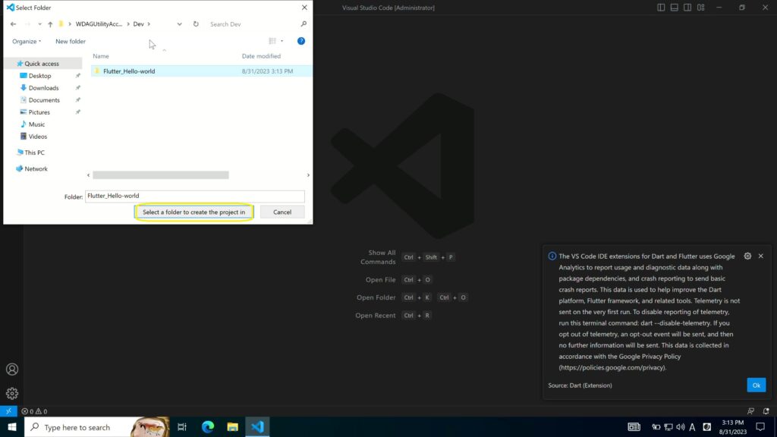Select the Flutter_Hello-world folder
The height and width of the screenshot is (437, 777).
click(201, 71)
